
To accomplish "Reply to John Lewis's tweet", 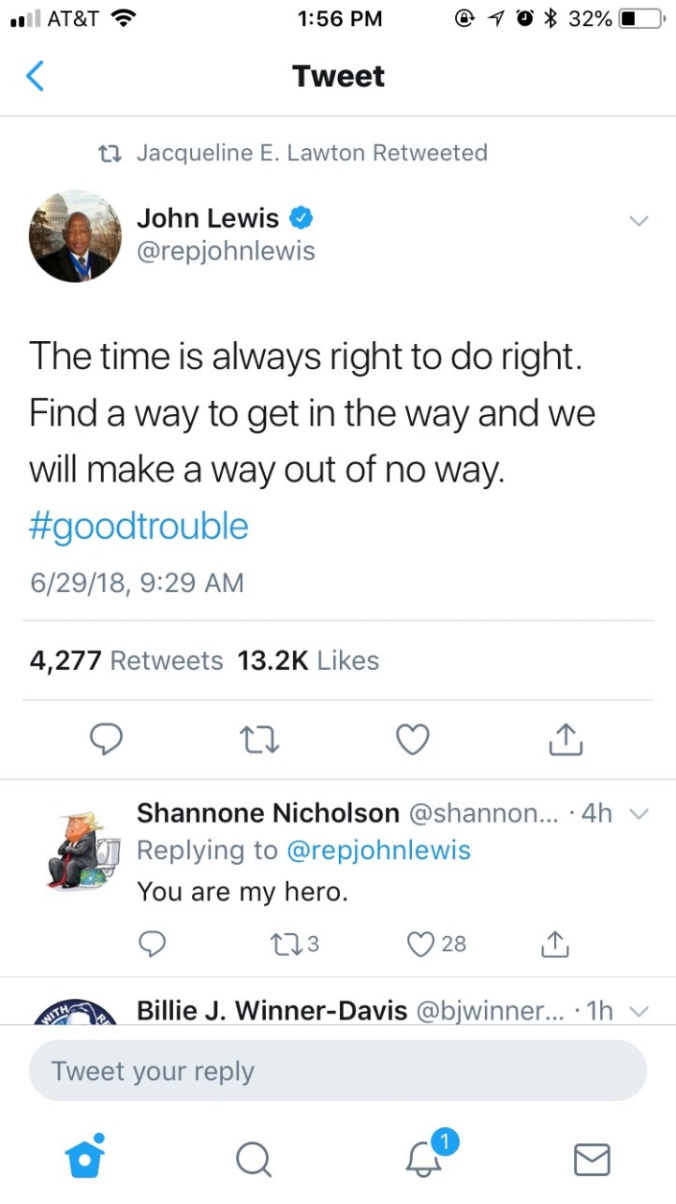I will pos(108,740).
